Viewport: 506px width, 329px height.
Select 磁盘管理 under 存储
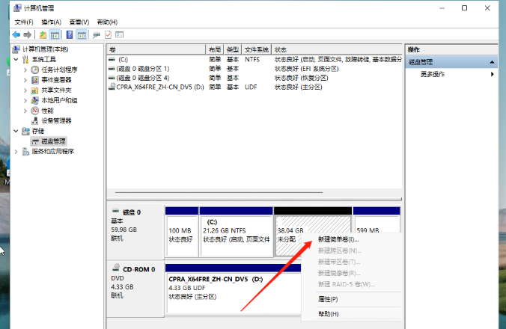(53, 141)
